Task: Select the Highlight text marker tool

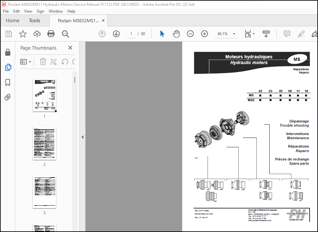Action: pos(301,34)
